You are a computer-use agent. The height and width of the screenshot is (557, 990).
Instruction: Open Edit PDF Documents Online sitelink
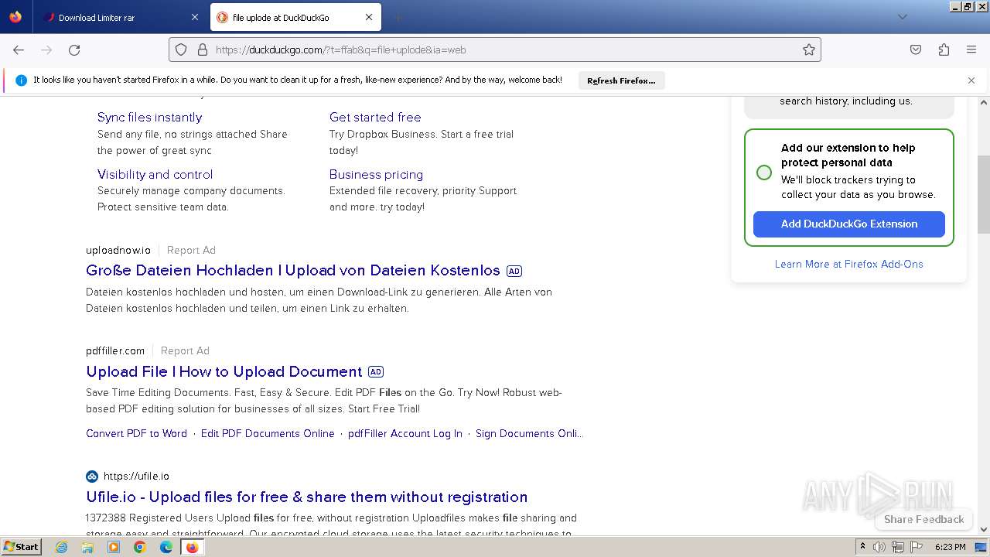tap(268, 433)
